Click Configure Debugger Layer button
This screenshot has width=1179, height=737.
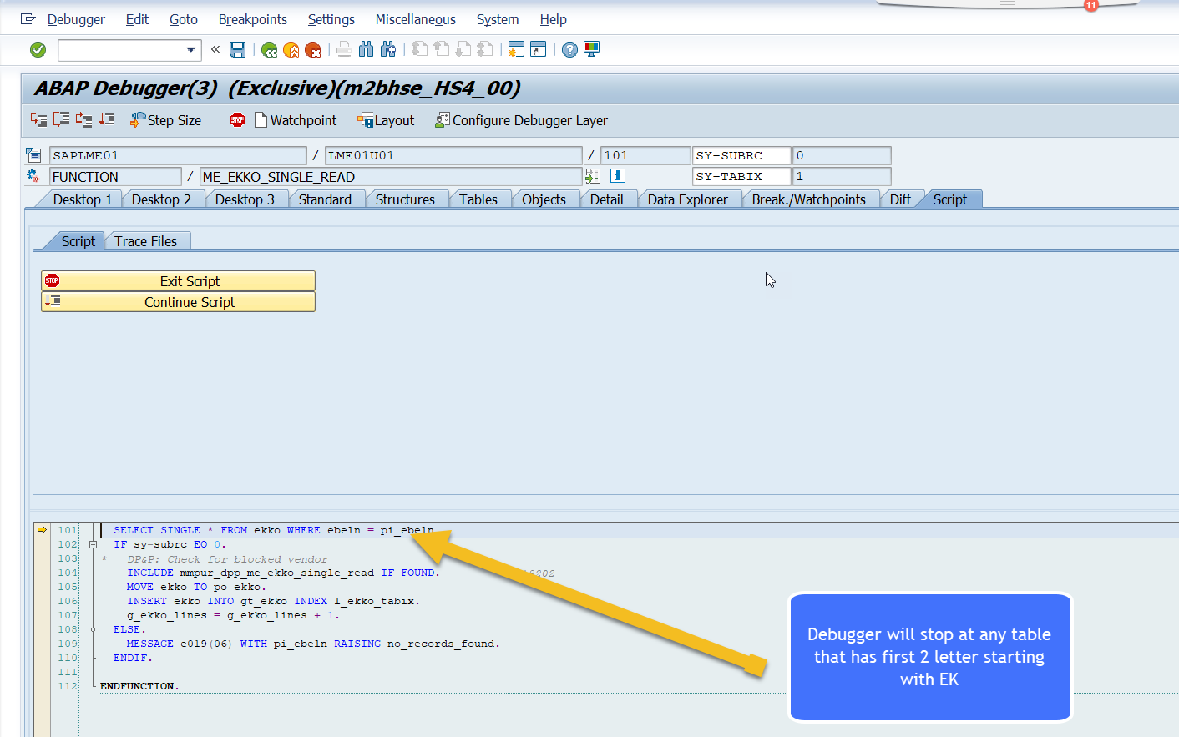coord(521,120)
